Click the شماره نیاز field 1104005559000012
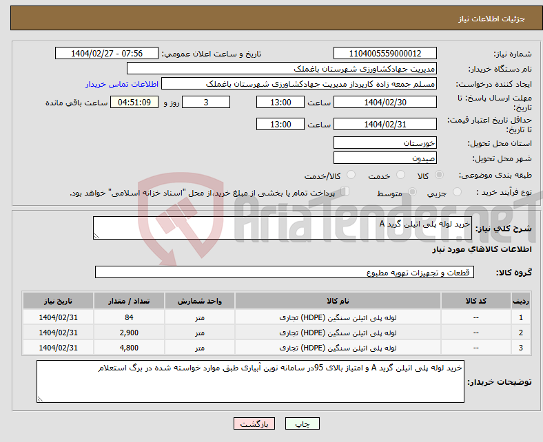Image resolution: width=543 pixels, height=442 pixels. point(385,53)
